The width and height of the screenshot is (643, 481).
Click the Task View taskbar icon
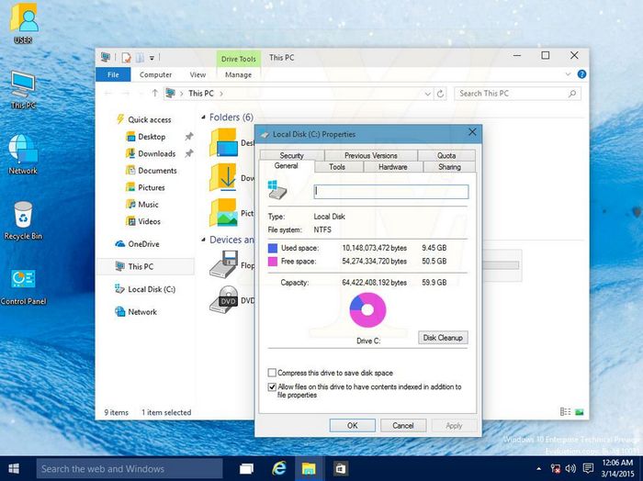(246, 468)
